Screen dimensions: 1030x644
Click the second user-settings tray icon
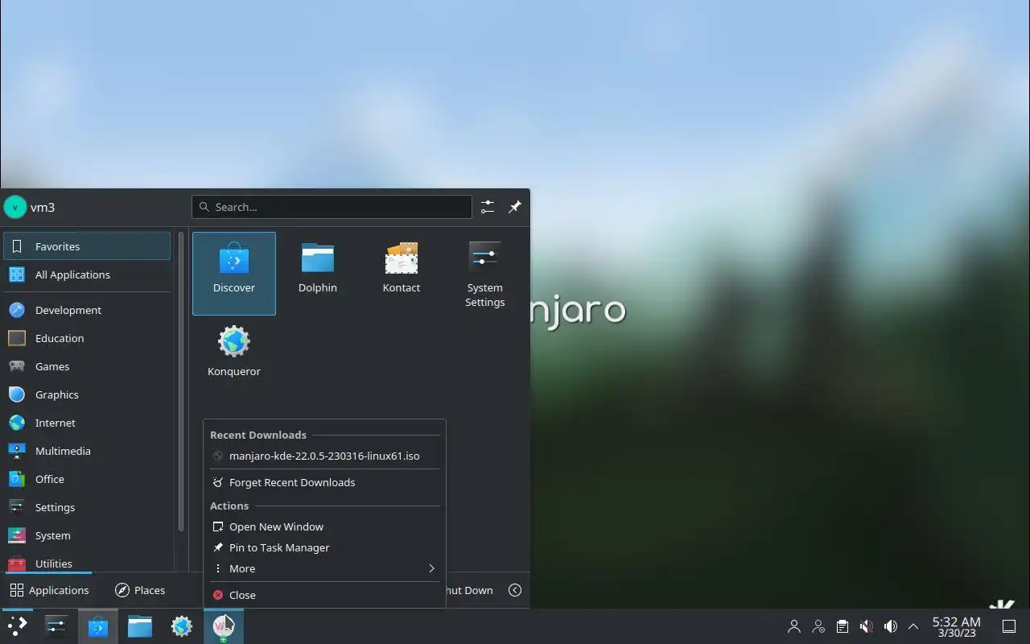click(818, 626)
